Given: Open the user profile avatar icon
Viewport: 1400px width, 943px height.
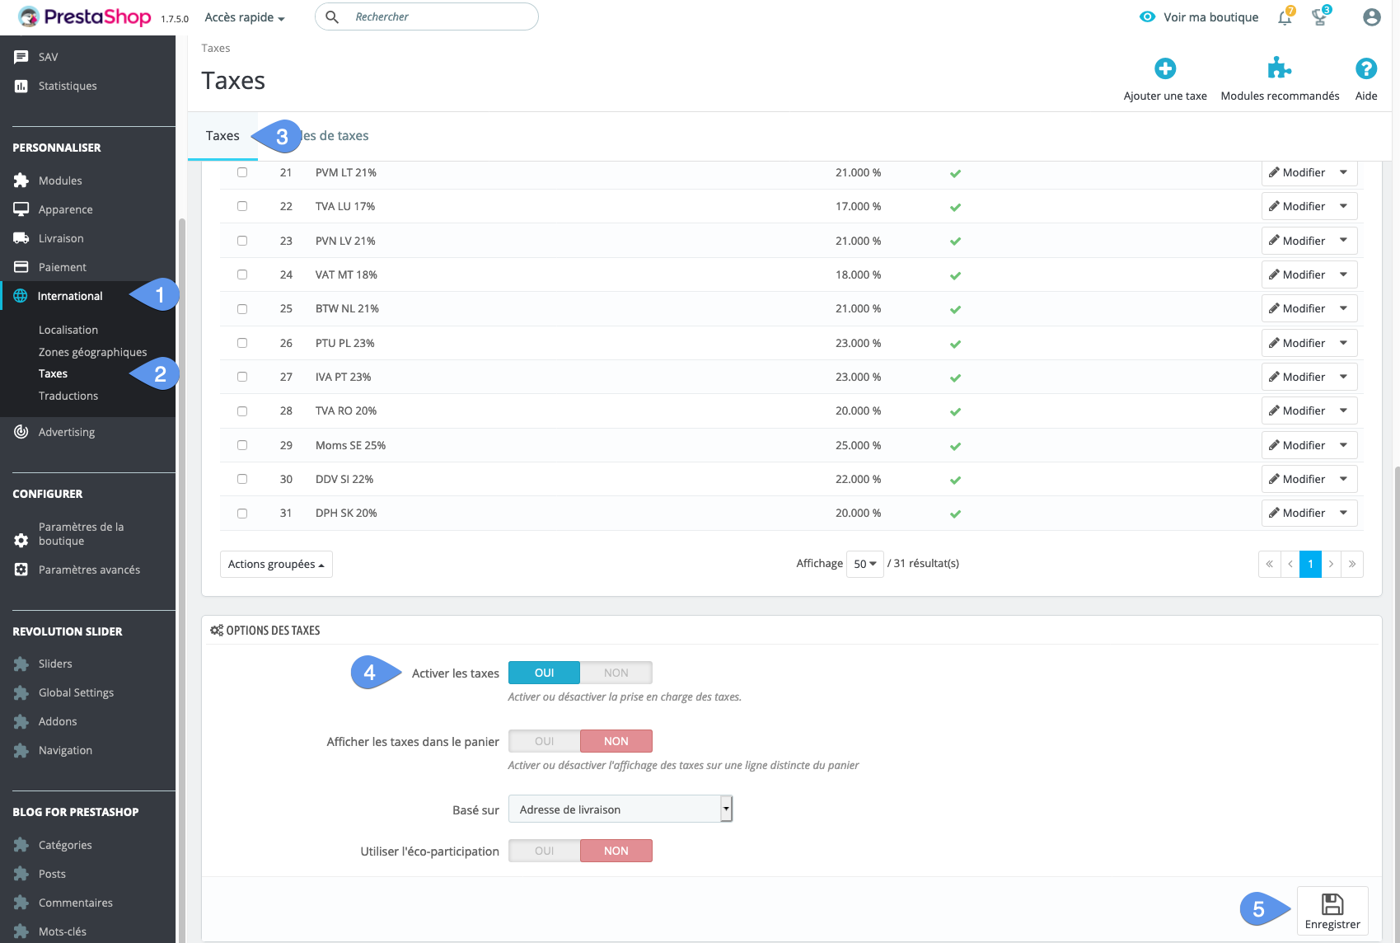Looking at the screenshot, I should [x=1371, y=17].
